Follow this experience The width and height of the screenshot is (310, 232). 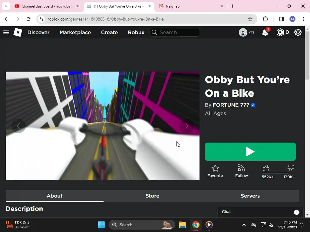[x=241, y=171]
